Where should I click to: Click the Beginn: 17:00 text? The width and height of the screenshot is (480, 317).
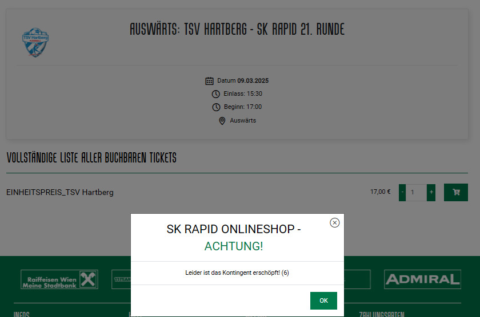click(x=243, y=107)
